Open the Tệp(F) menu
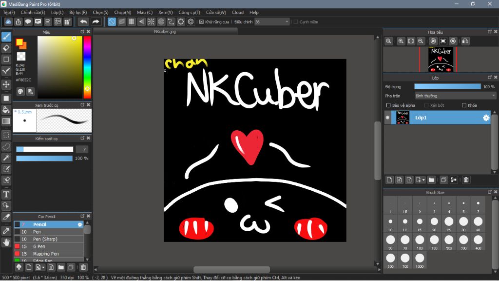 (x=9, y=12)
